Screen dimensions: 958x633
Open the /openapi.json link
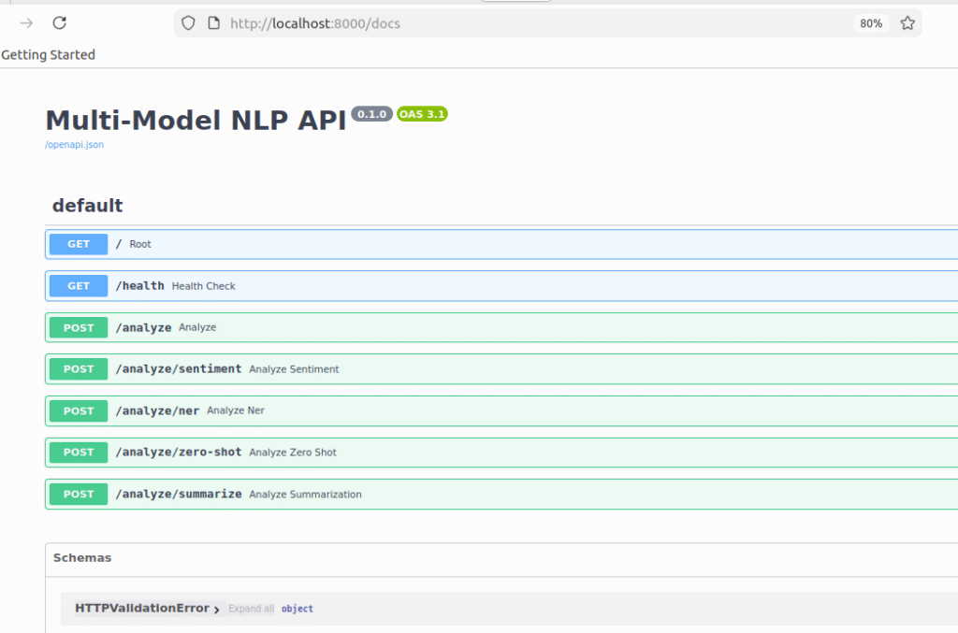tap(74, 145)
